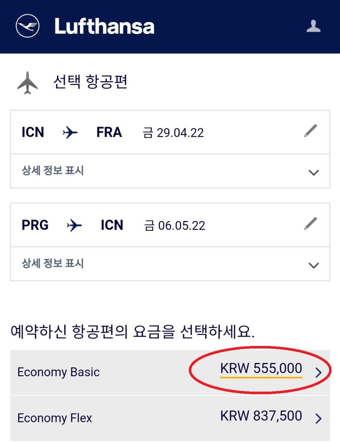
Task: Show 상세 정보 표시 under second flight
Action: [x=53, y=263]
